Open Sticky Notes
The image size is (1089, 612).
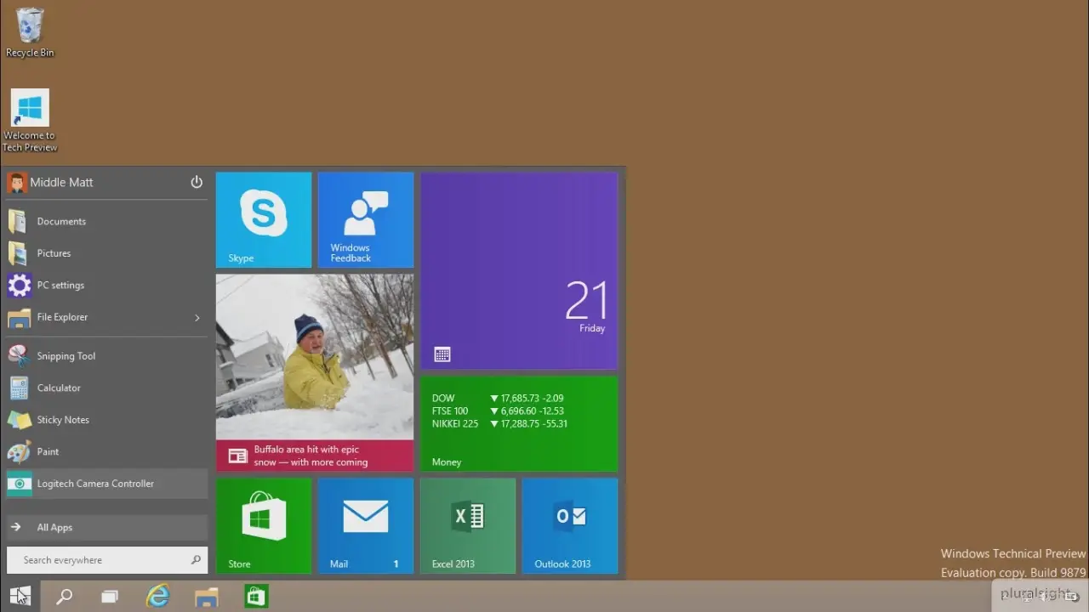[x=107, y=420]
